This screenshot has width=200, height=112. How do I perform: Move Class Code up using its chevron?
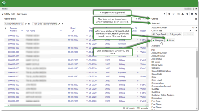(x=190, y=30)
